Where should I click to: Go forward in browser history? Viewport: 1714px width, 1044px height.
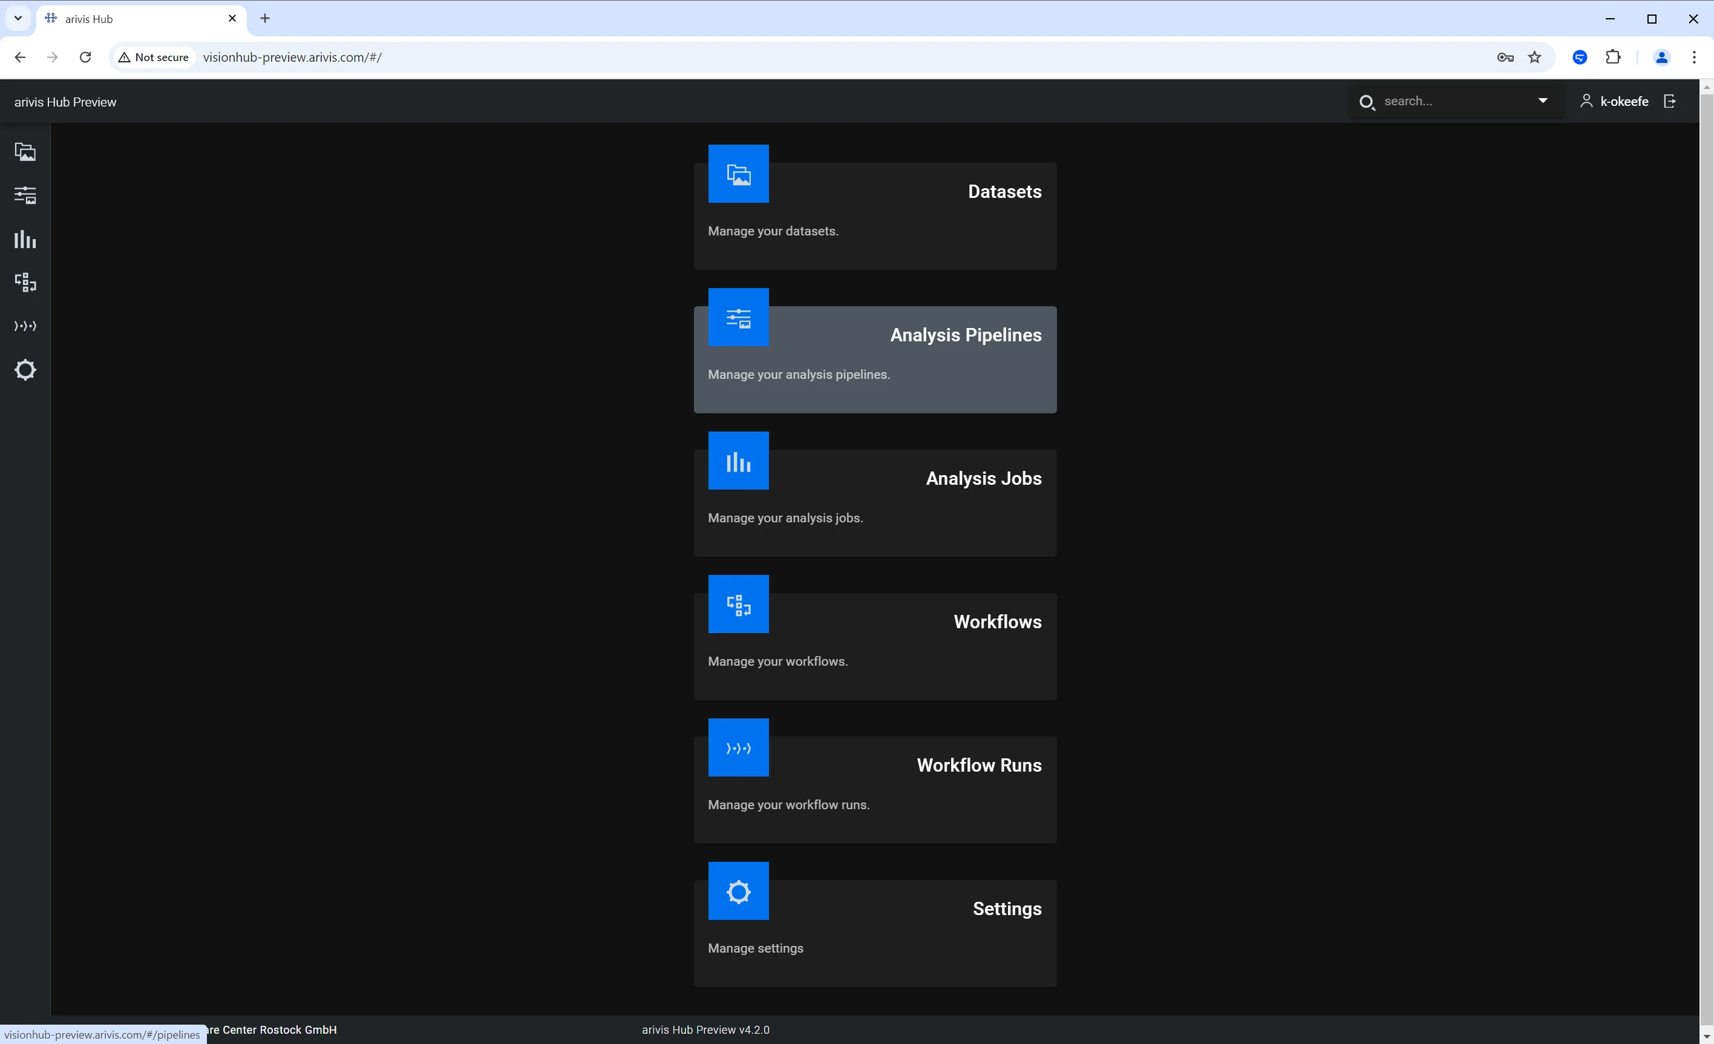point(52,57)
